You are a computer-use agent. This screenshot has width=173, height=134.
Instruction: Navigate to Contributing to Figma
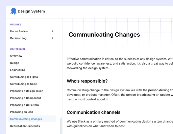[24, 77]
